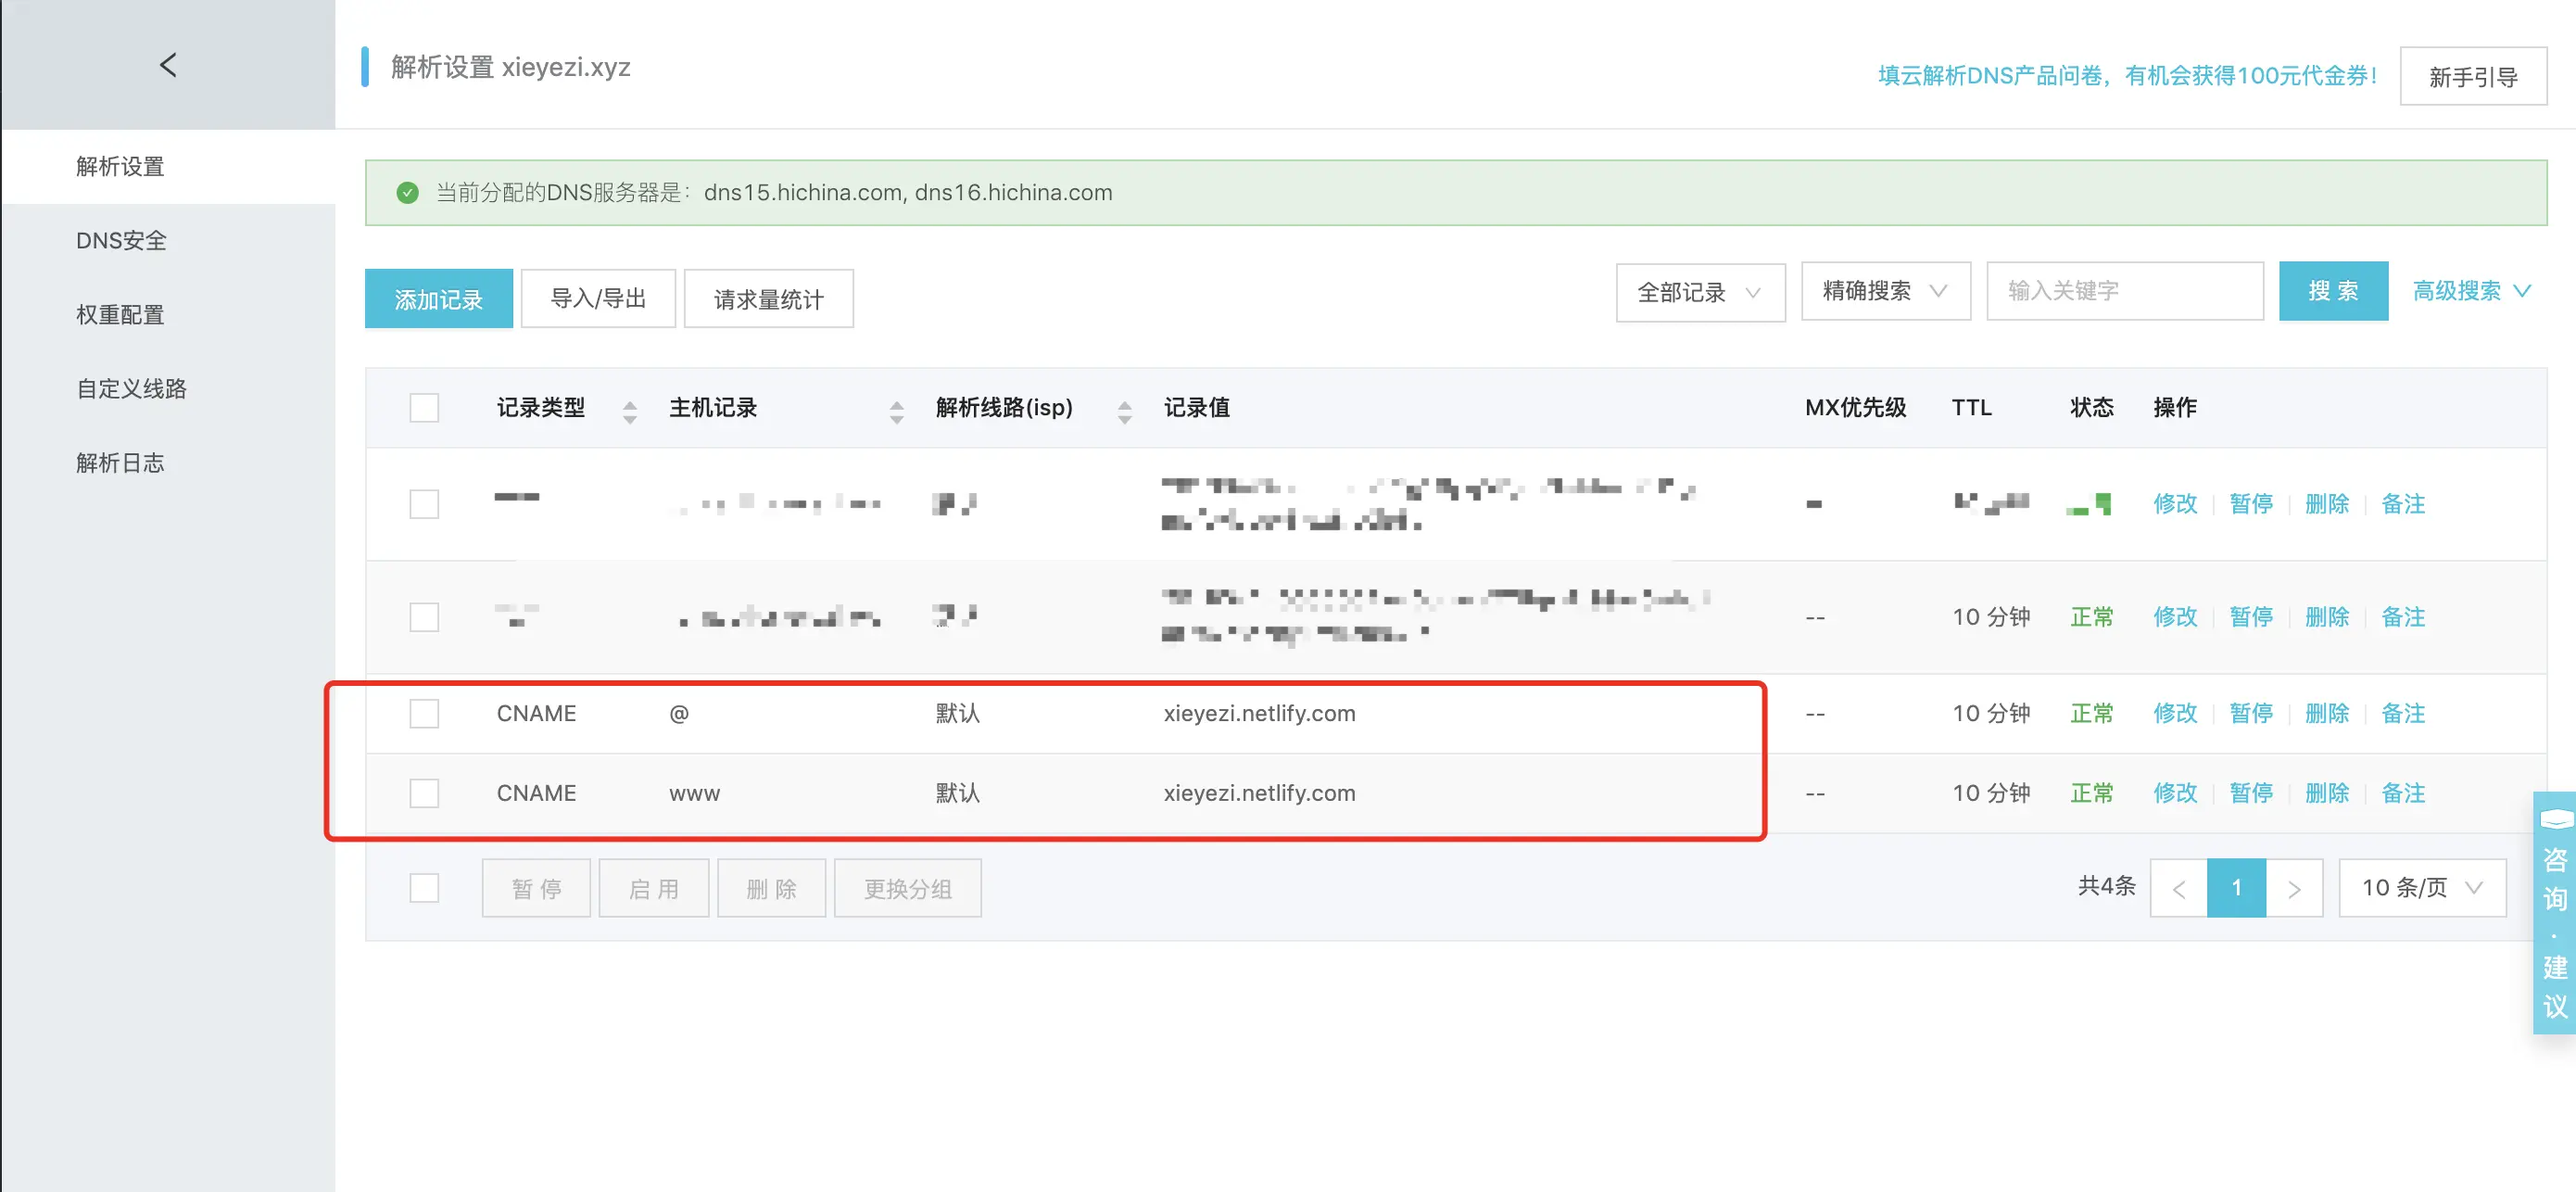Viewport: 2576px width, 1192px height.
Task: Switch to the DNS安全 section
Action: tap(120, 240)
